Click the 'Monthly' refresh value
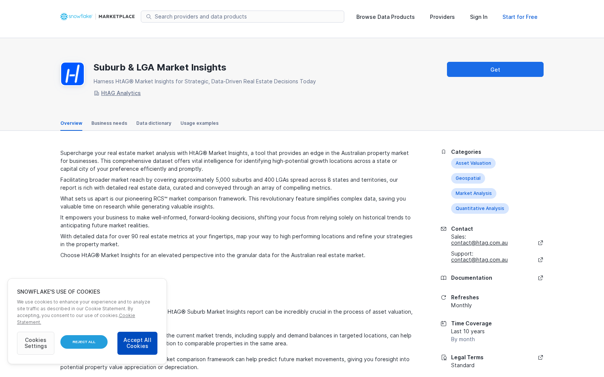604x377 pixels. click(461, 305)
